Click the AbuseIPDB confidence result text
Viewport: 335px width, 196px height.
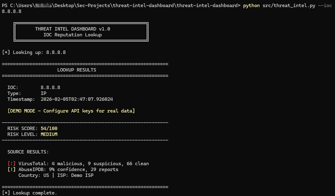tap(68, 169)
